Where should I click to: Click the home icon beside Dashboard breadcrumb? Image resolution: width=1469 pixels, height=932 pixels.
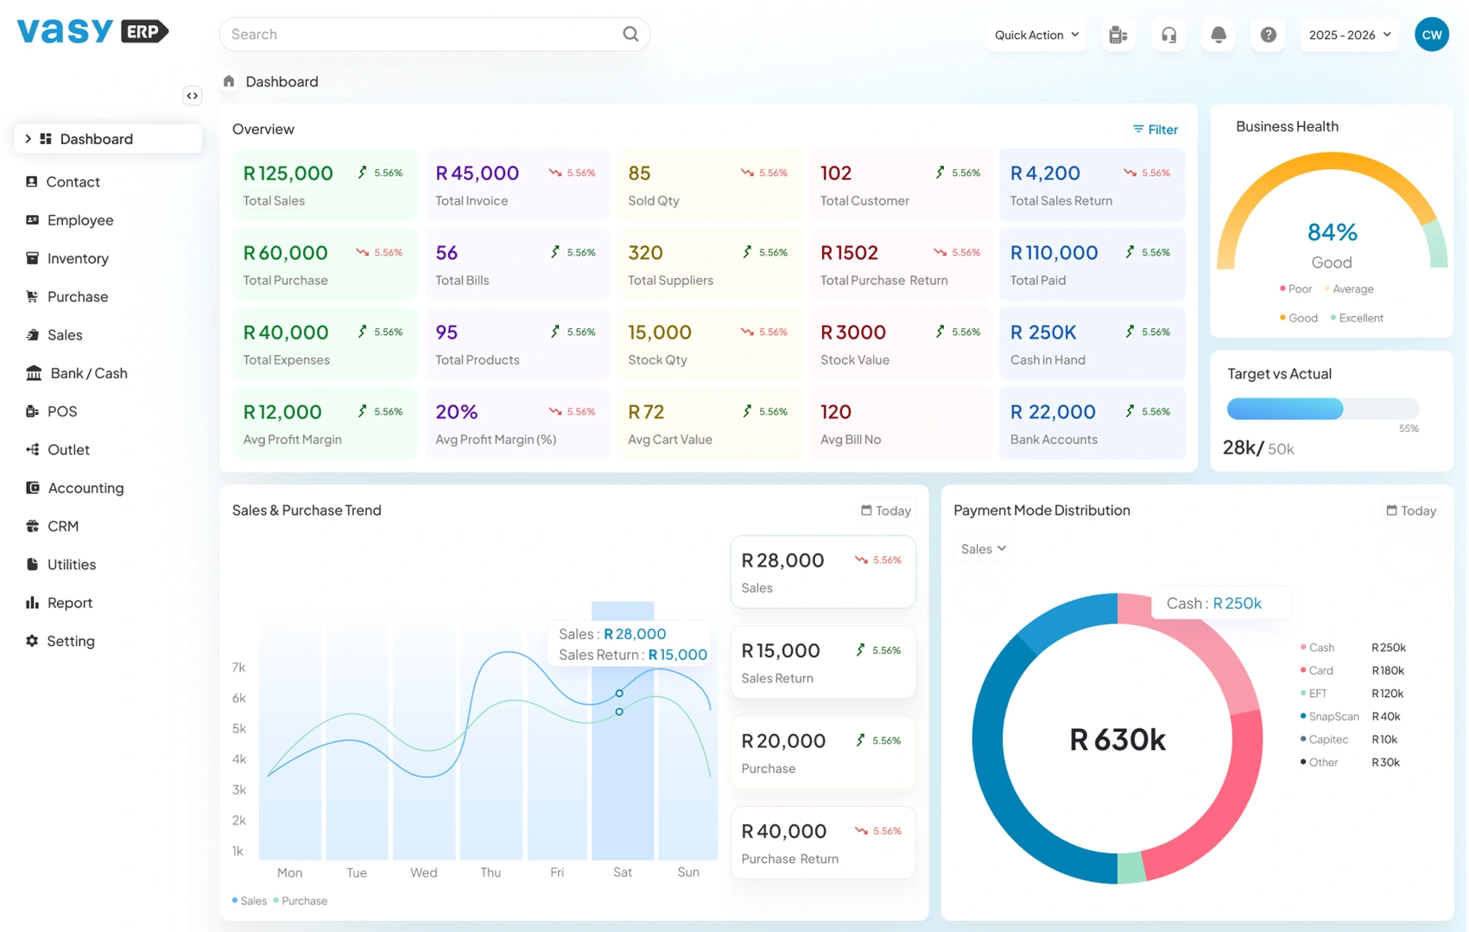pyautogui.click(x=229, y=81)
